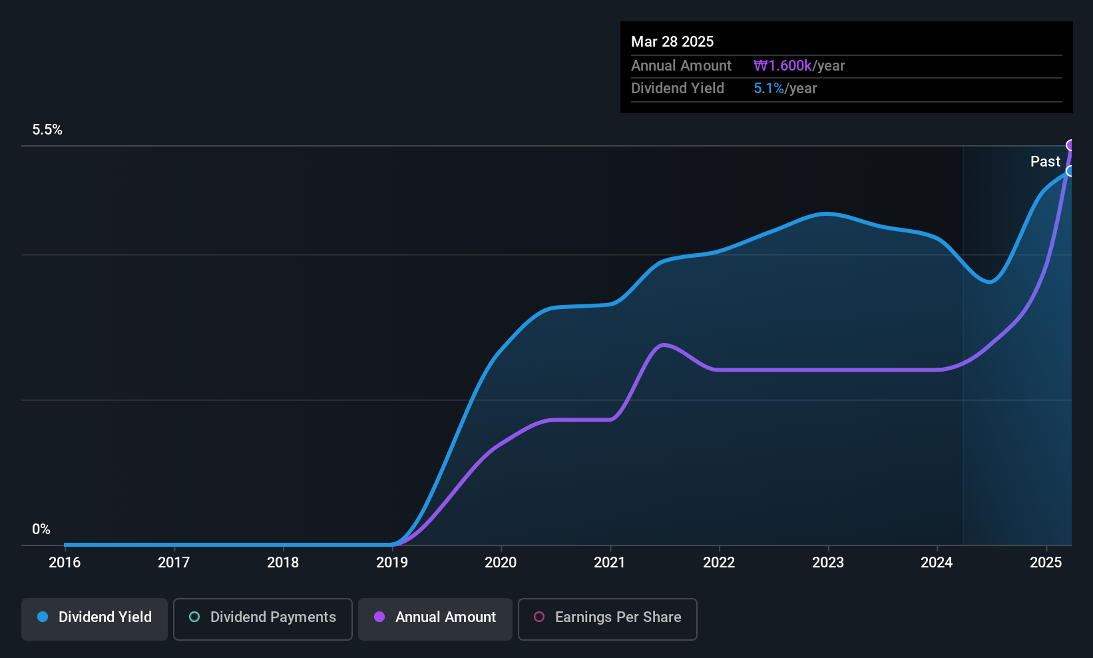Click the purple Annual Amount legend dot
1093x658 pixels.
click(x=379, y=617)
